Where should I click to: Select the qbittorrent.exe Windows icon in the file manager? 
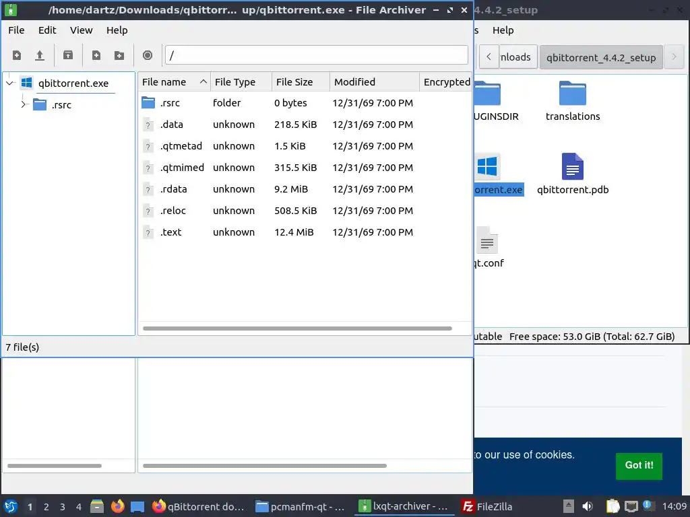coord(487,167)
